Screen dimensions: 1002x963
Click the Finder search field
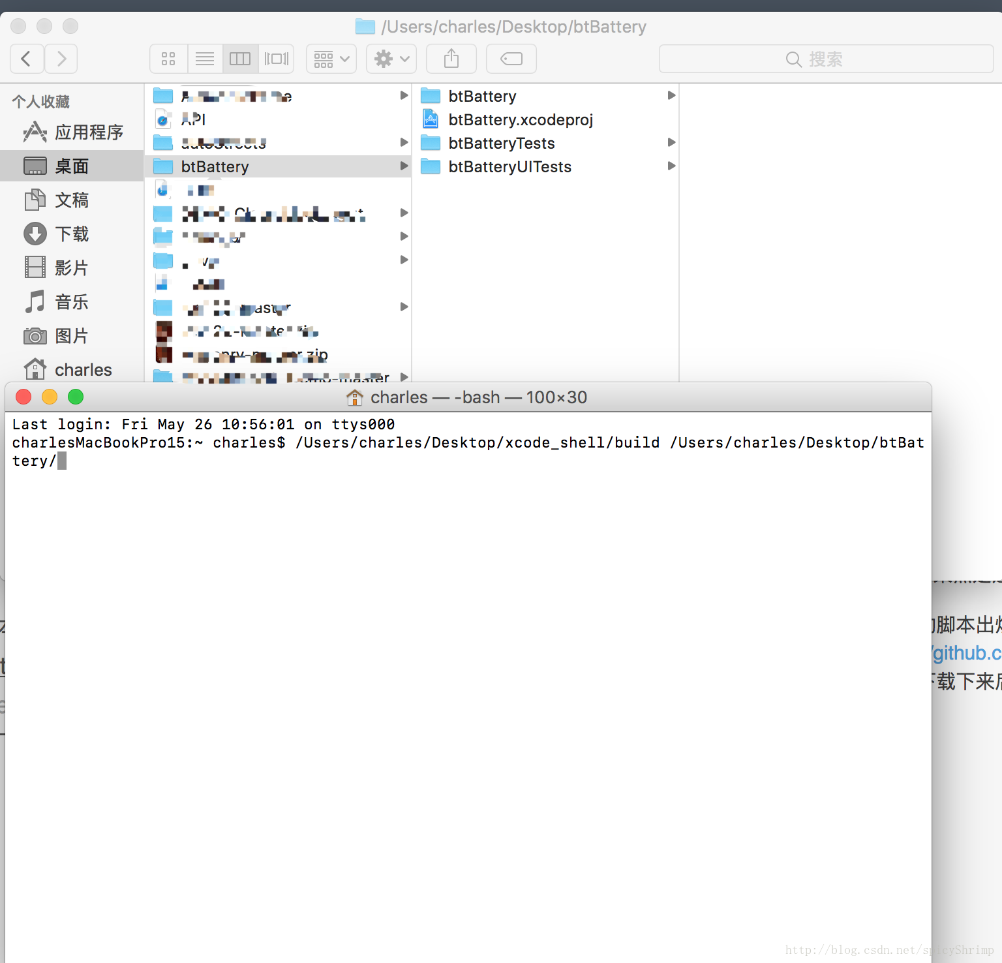[x=827, y=59]
